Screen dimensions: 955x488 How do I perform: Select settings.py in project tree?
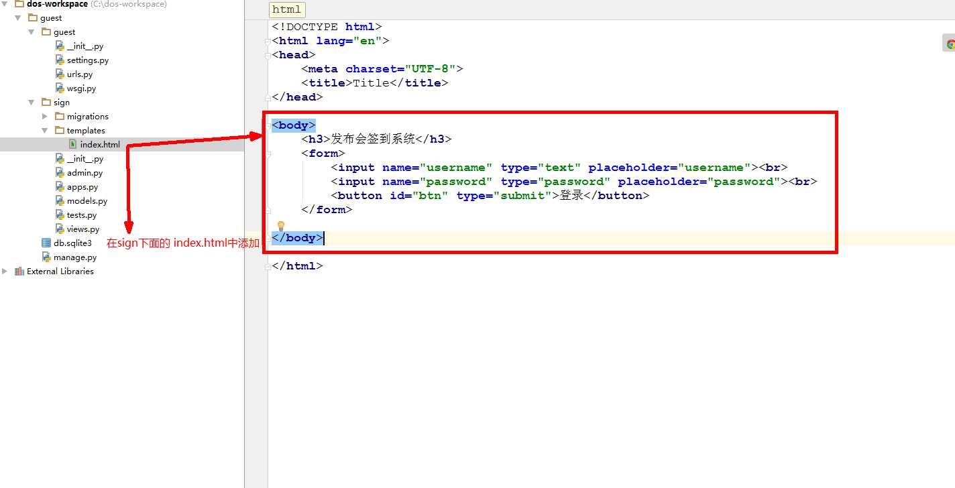(88, 60)
